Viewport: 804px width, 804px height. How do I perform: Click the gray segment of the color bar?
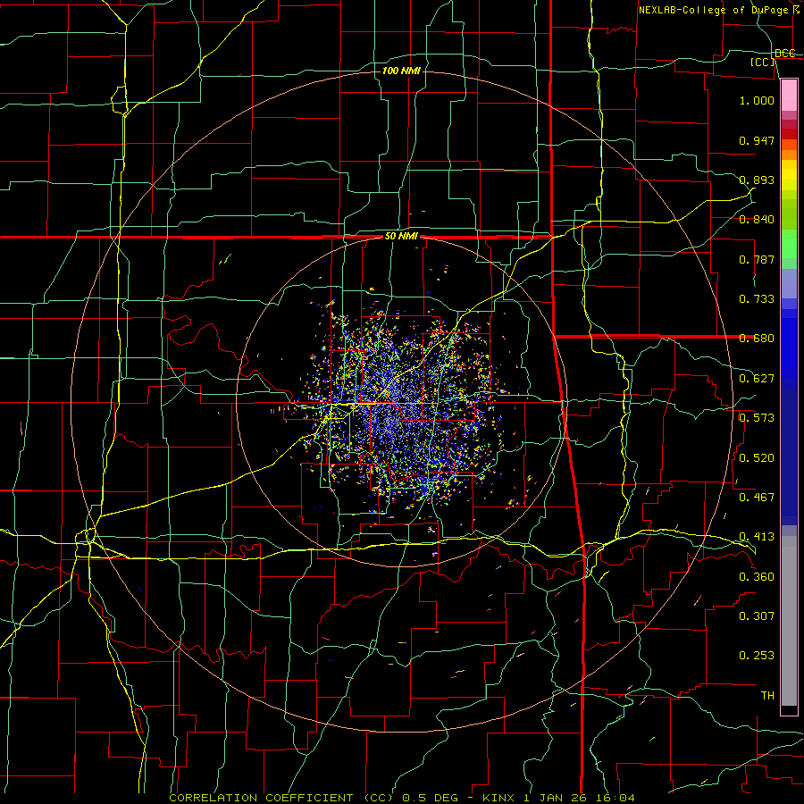(x=789, y=621)
